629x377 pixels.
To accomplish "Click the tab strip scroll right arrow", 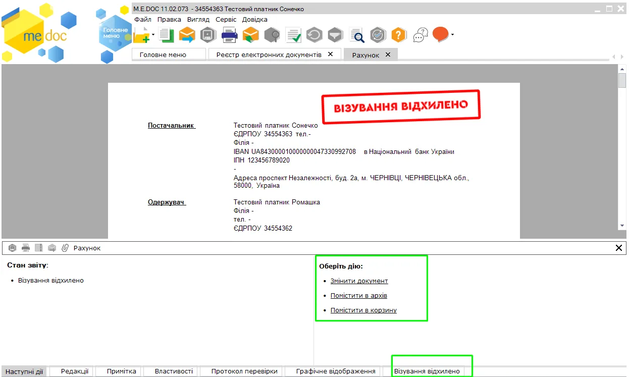I will tap(622, 57).
